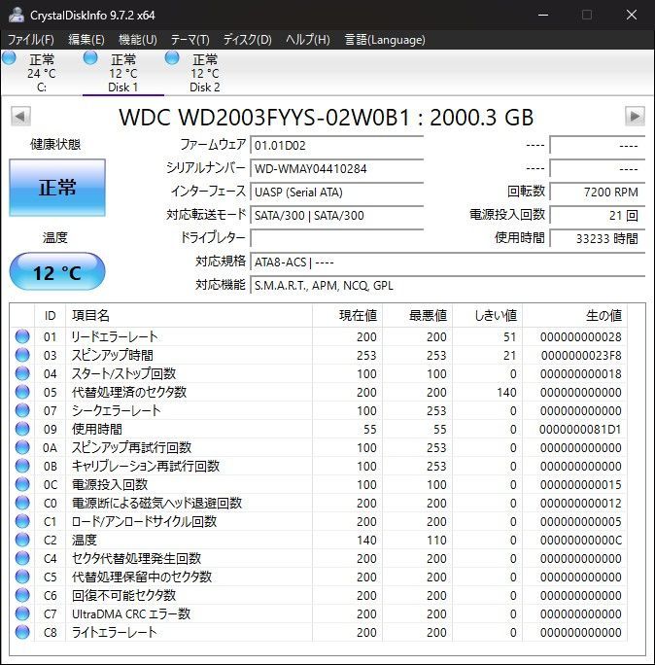Click the serial number field WD-WMAY04410284

[337, 169]
